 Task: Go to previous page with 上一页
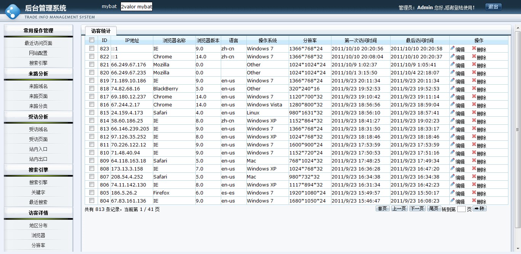(x=399, y=209)
